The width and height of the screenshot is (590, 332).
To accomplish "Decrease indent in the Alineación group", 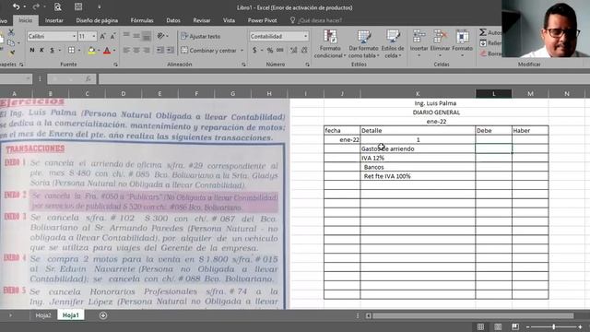I will 159,50.
